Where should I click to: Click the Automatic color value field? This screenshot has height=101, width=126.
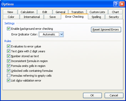coord(49,34)
